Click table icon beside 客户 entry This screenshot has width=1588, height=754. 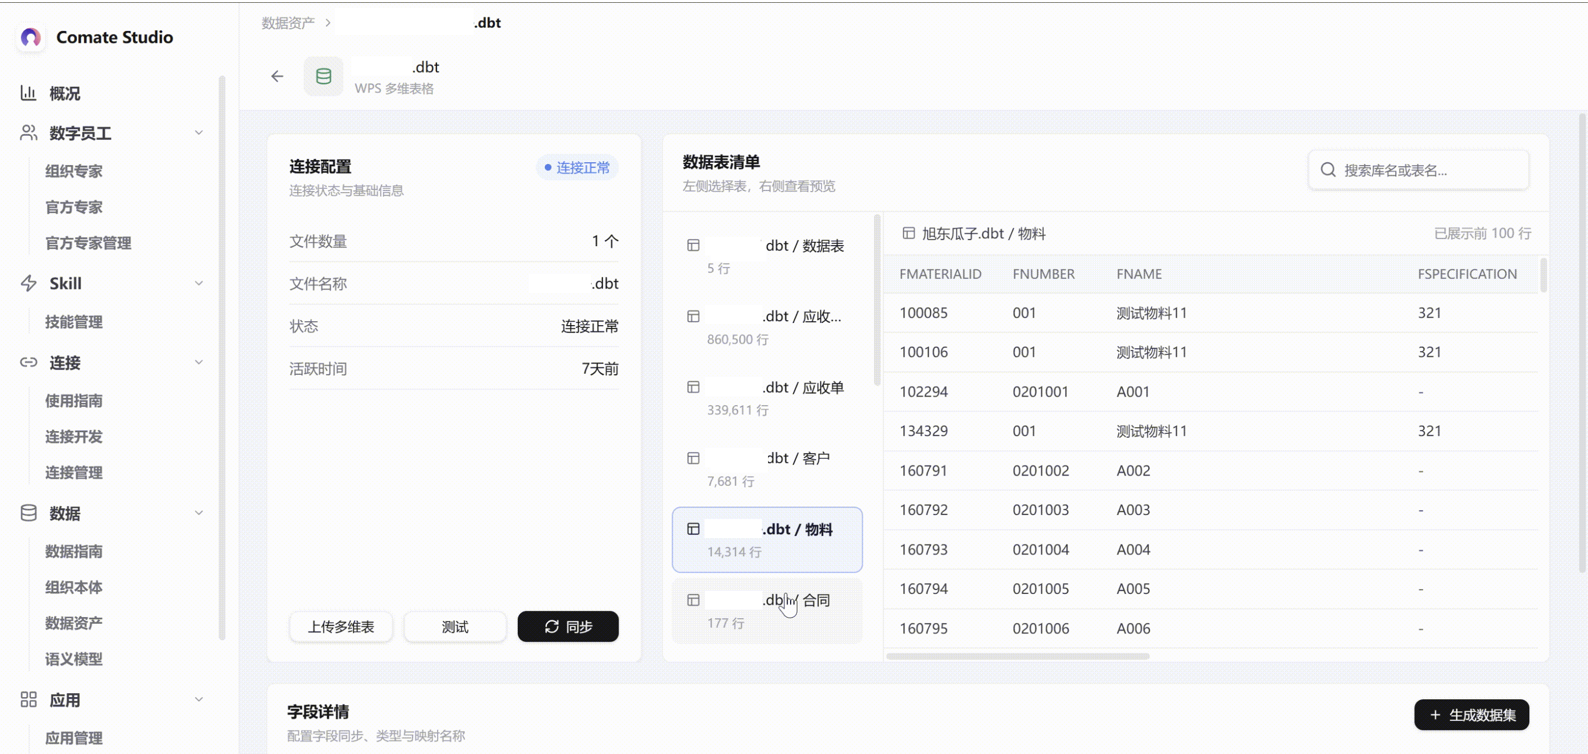pyautogui.click(x=693, y=458)
